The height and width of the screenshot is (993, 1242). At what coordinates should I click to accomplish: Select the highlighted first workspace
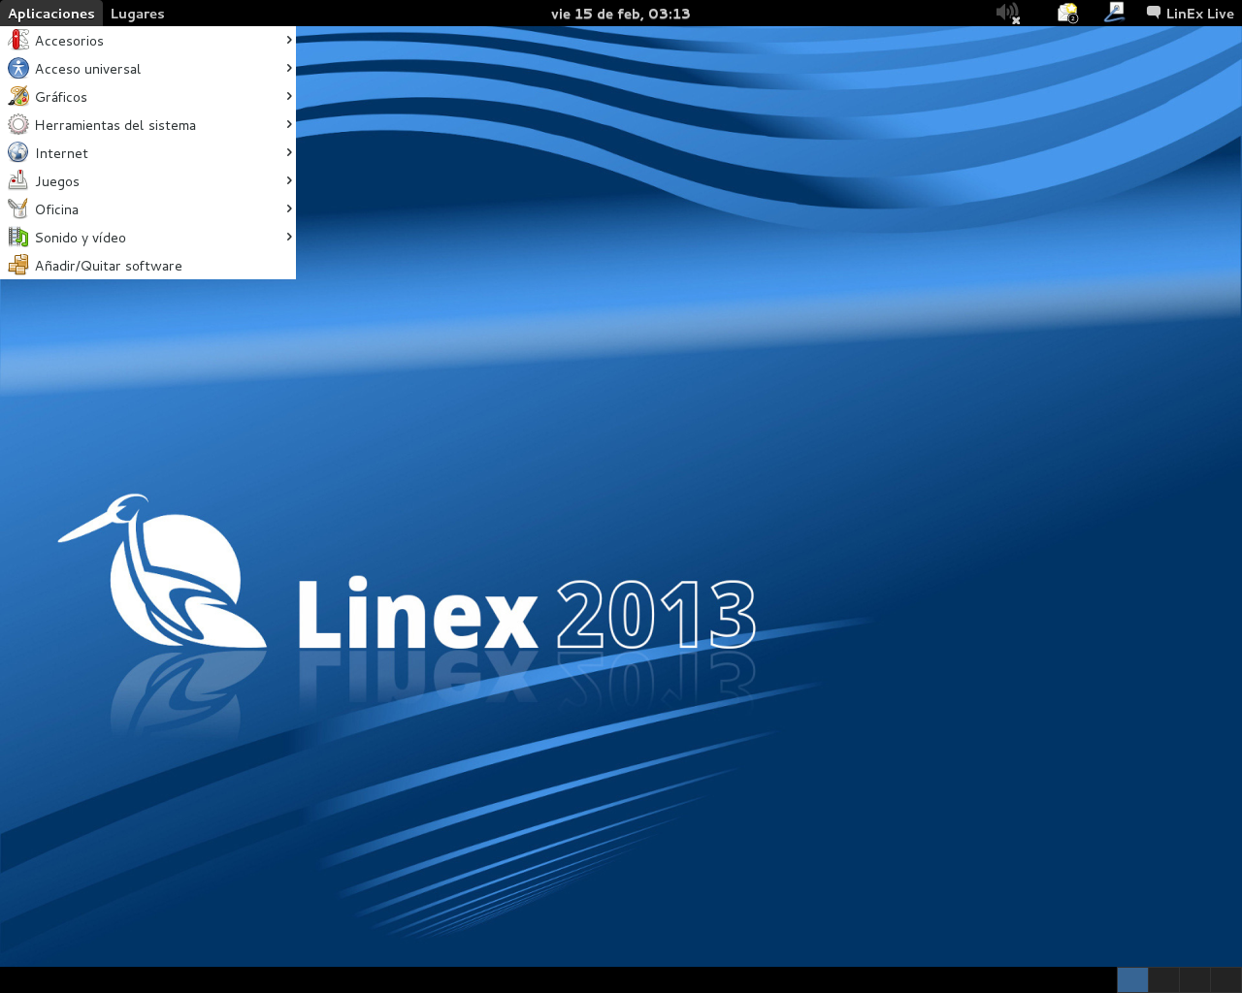pos(1131,979)
